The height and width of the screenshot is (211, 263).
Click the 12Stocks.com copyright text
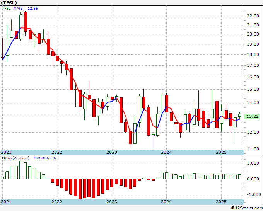pyautogui.click(x=247, y=208)
